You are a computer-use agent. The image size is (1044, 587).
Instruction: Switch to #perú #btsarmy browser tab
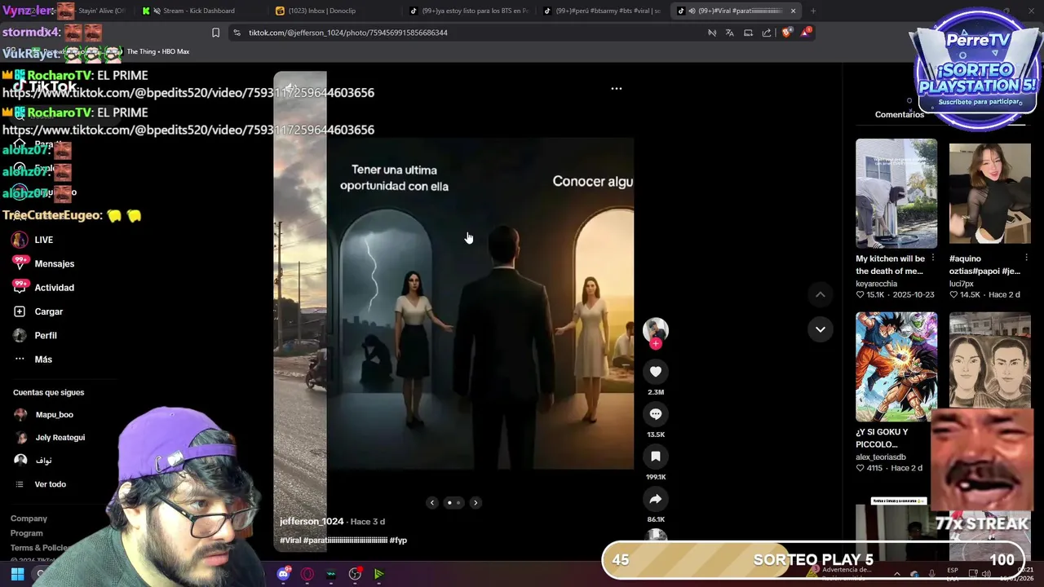602,11
